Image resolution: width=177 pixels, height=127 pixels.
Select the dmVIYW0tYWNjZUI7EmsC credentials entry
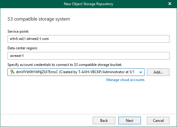click(x=76, y=72)
